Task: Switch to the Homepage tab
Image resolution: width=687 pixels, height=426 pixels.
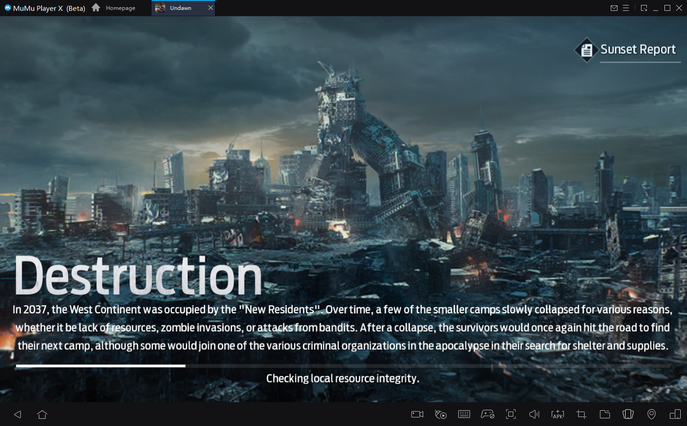Action: [x=114, y=8]
